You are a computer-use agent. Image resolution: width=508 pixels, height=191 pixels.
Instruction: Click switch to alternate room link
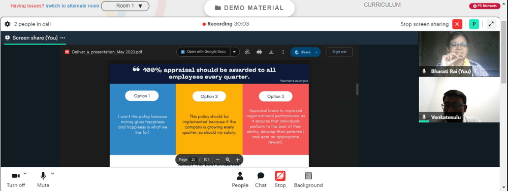pos(73,6)
